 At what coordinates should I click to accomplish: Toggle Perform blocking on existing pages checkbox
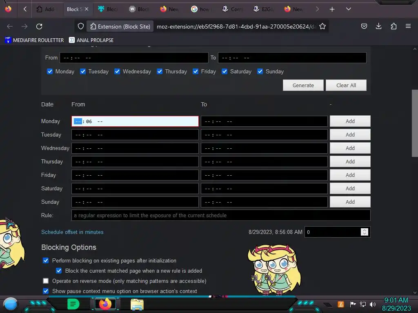[x=46, y=260]
